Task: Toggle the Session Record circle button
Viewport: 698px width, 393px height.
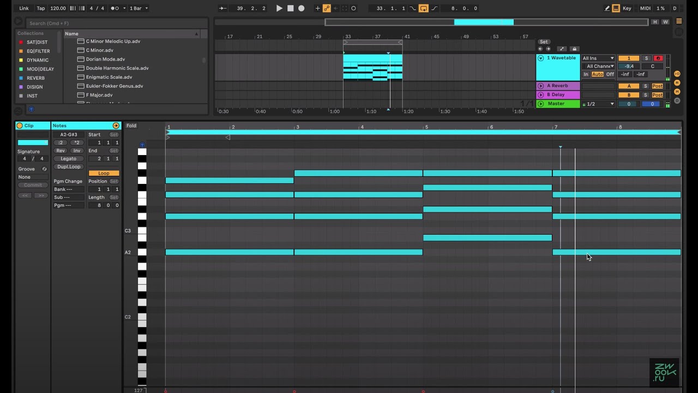Action: [353, 8]
